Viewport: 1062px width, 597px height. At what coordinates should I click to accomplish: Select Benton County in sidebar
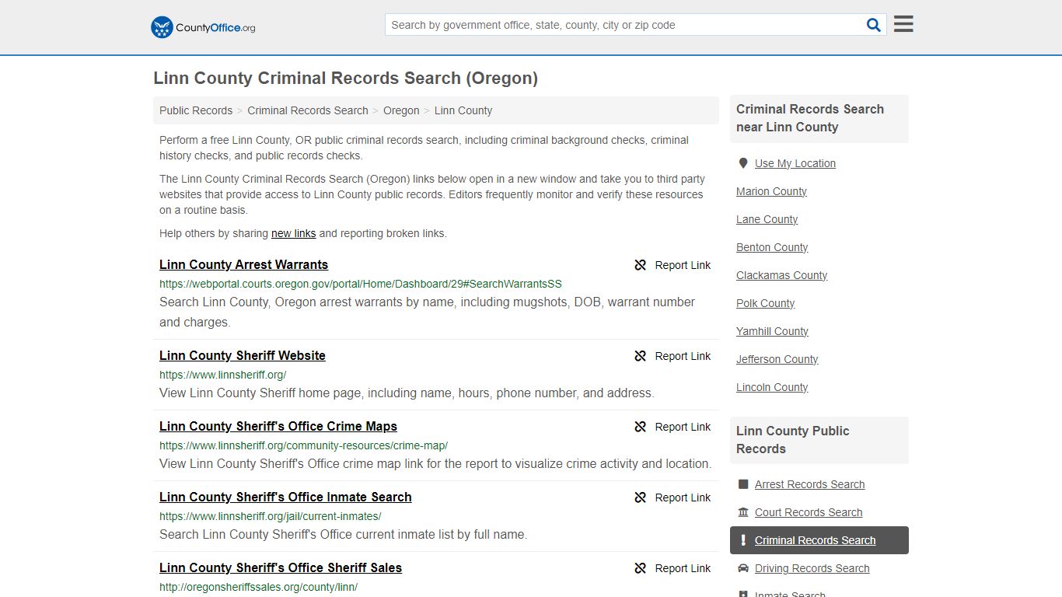(772, 247)
